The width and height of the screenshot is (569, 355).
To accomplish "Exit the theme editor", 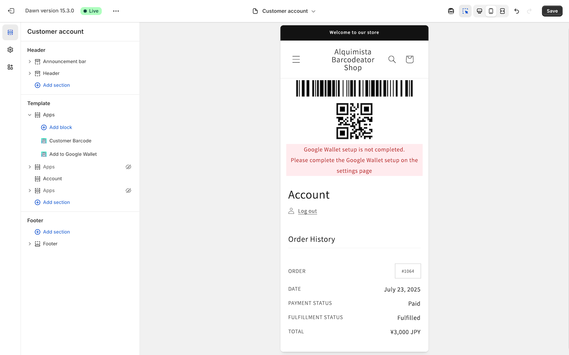I will coord(11,11).
